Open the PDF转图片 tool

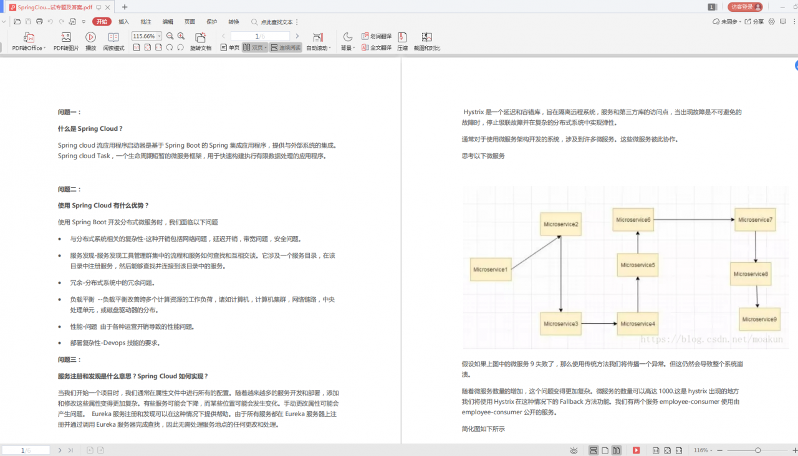[65, 40]
